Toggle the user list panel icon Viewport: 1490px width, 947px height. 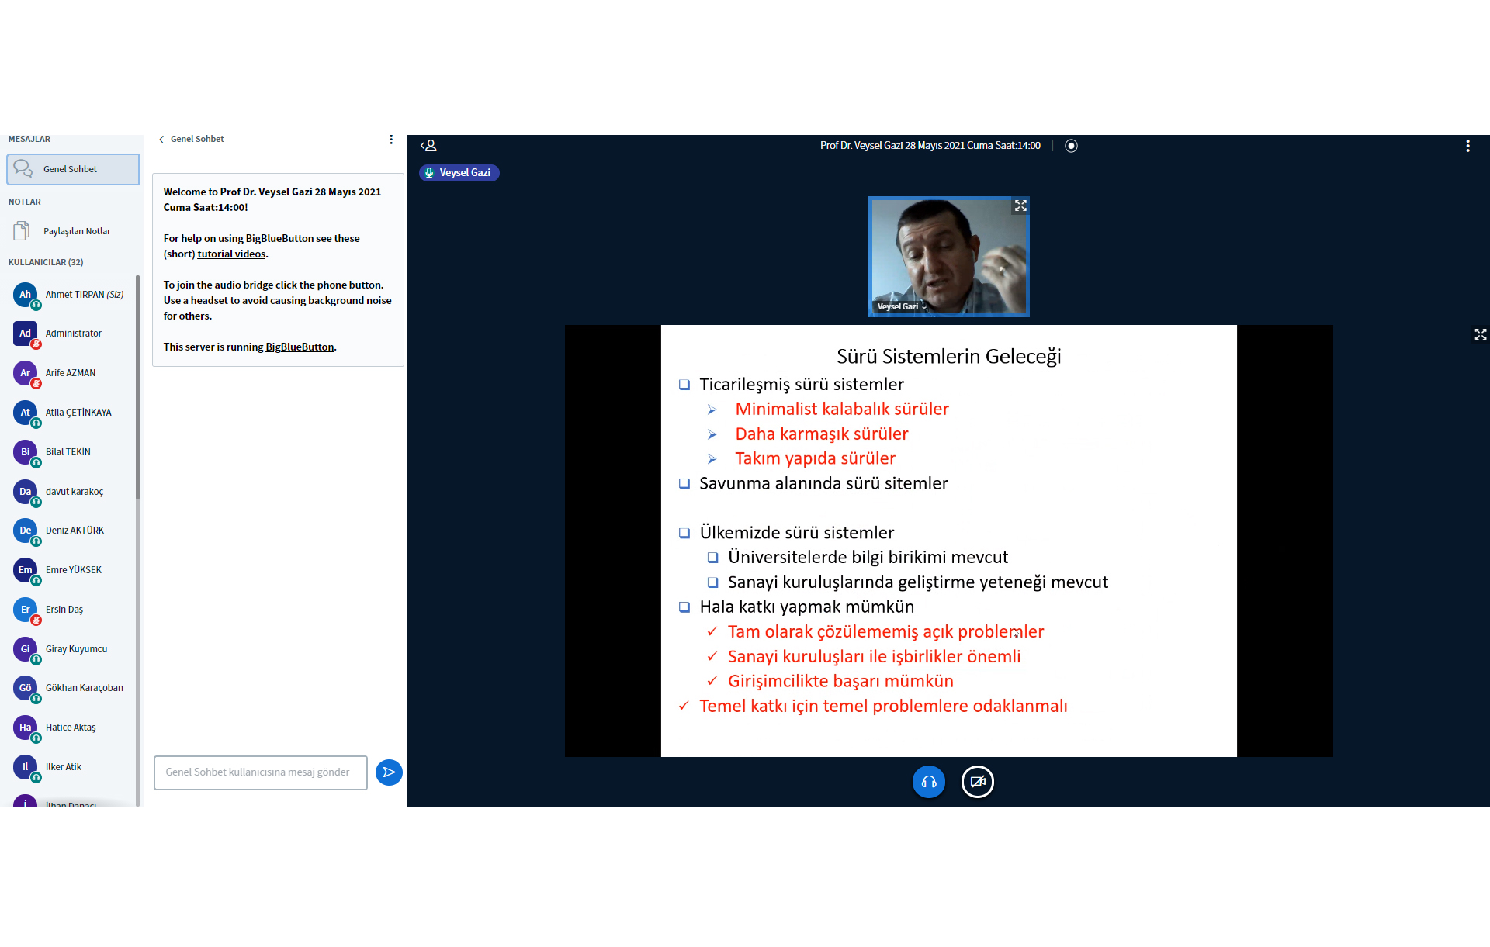[x=429, y=145]
